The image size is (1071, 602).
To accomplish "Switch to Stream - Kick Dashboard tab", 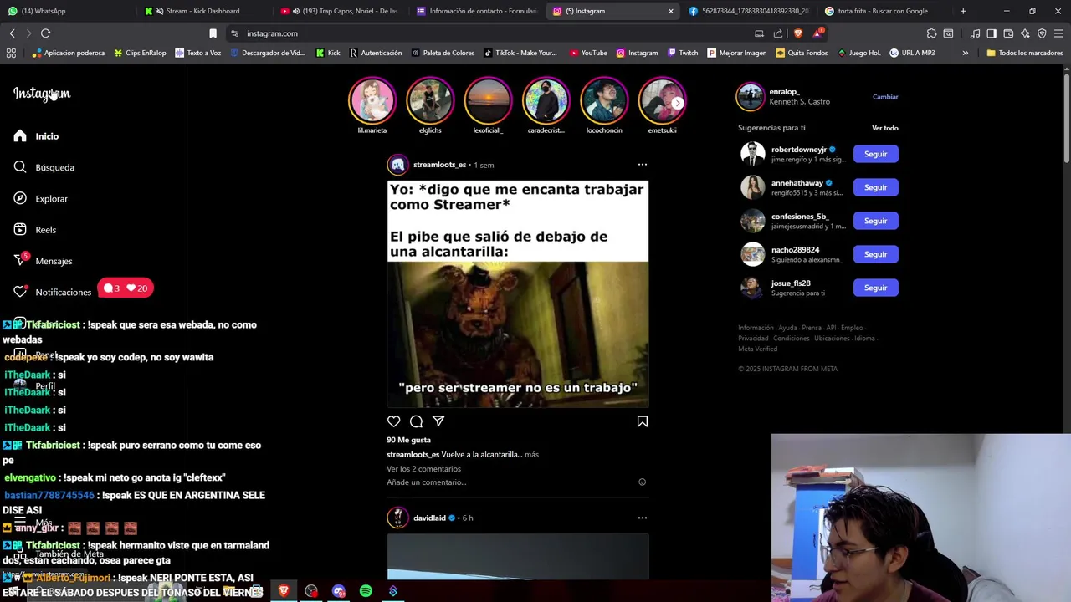I will (202, 11).
